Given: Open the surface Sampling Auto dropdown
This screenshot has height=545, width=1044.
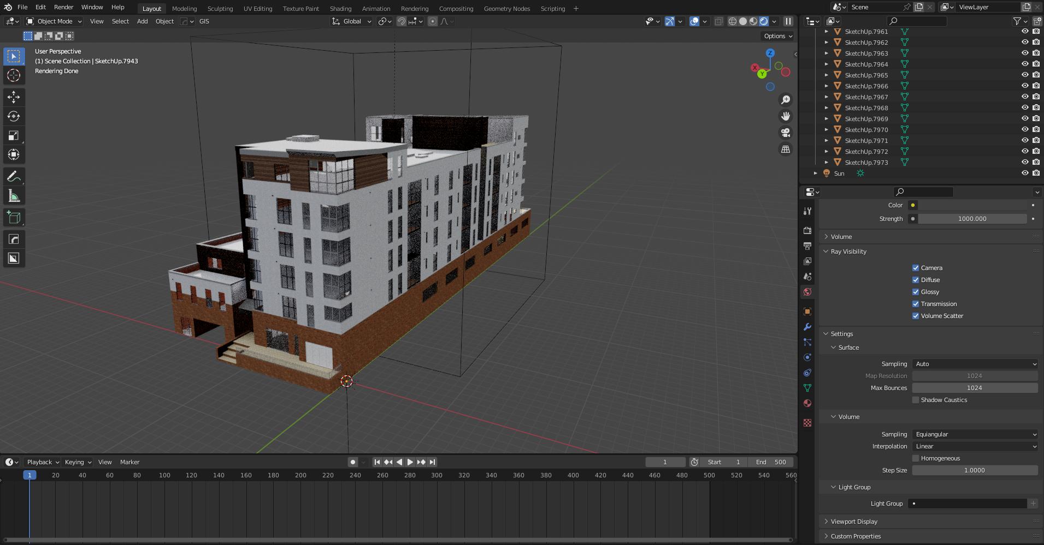Looking at the screenshot, I should coord(975,364).
